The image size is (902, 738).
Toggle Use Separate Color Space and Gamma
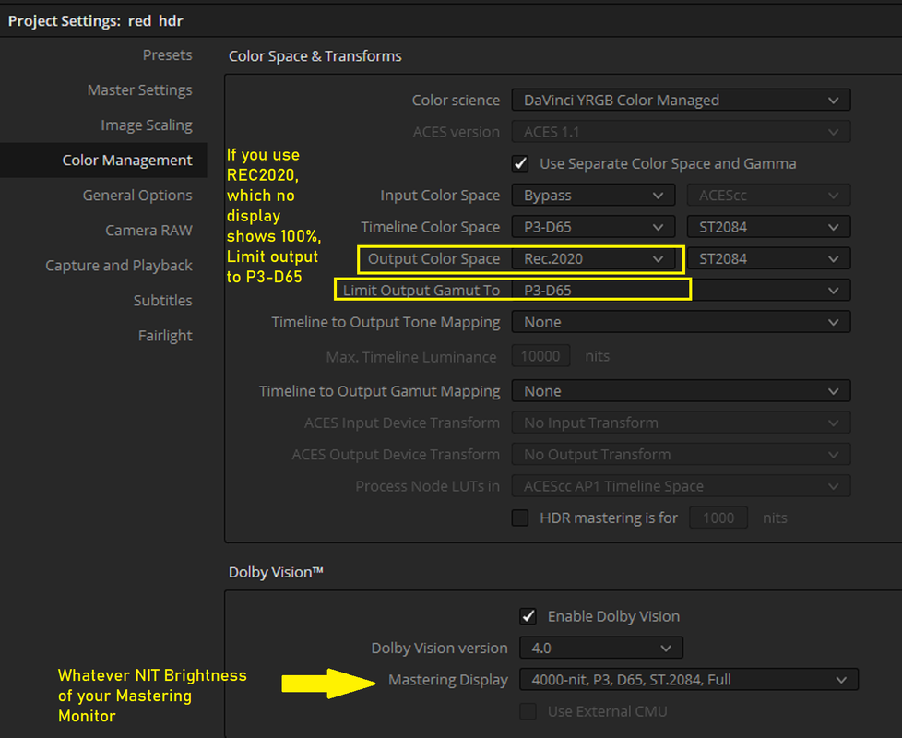point(520,164)
